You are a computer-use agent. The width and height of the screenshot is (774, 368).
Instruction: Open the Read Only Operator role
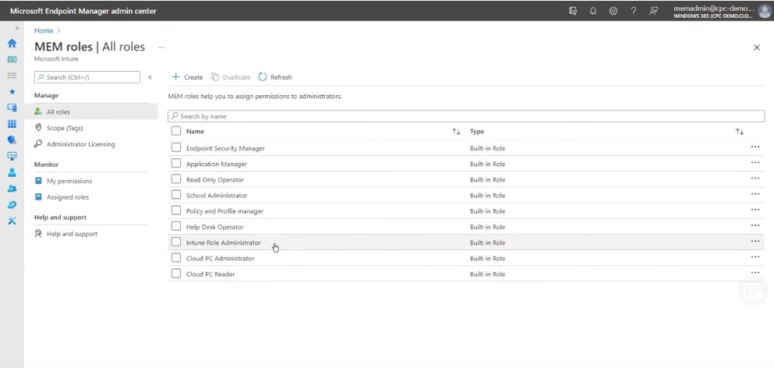click(214, 180)
